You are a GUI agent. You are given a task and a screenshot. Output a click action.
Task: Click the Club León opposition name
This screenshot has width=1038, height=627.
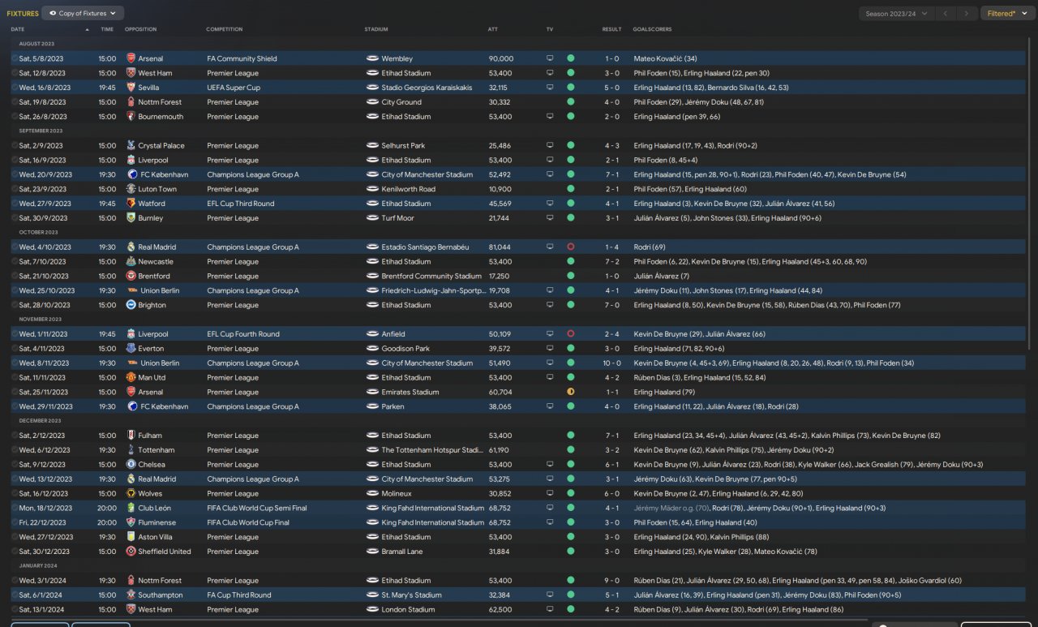coord(155,509)
